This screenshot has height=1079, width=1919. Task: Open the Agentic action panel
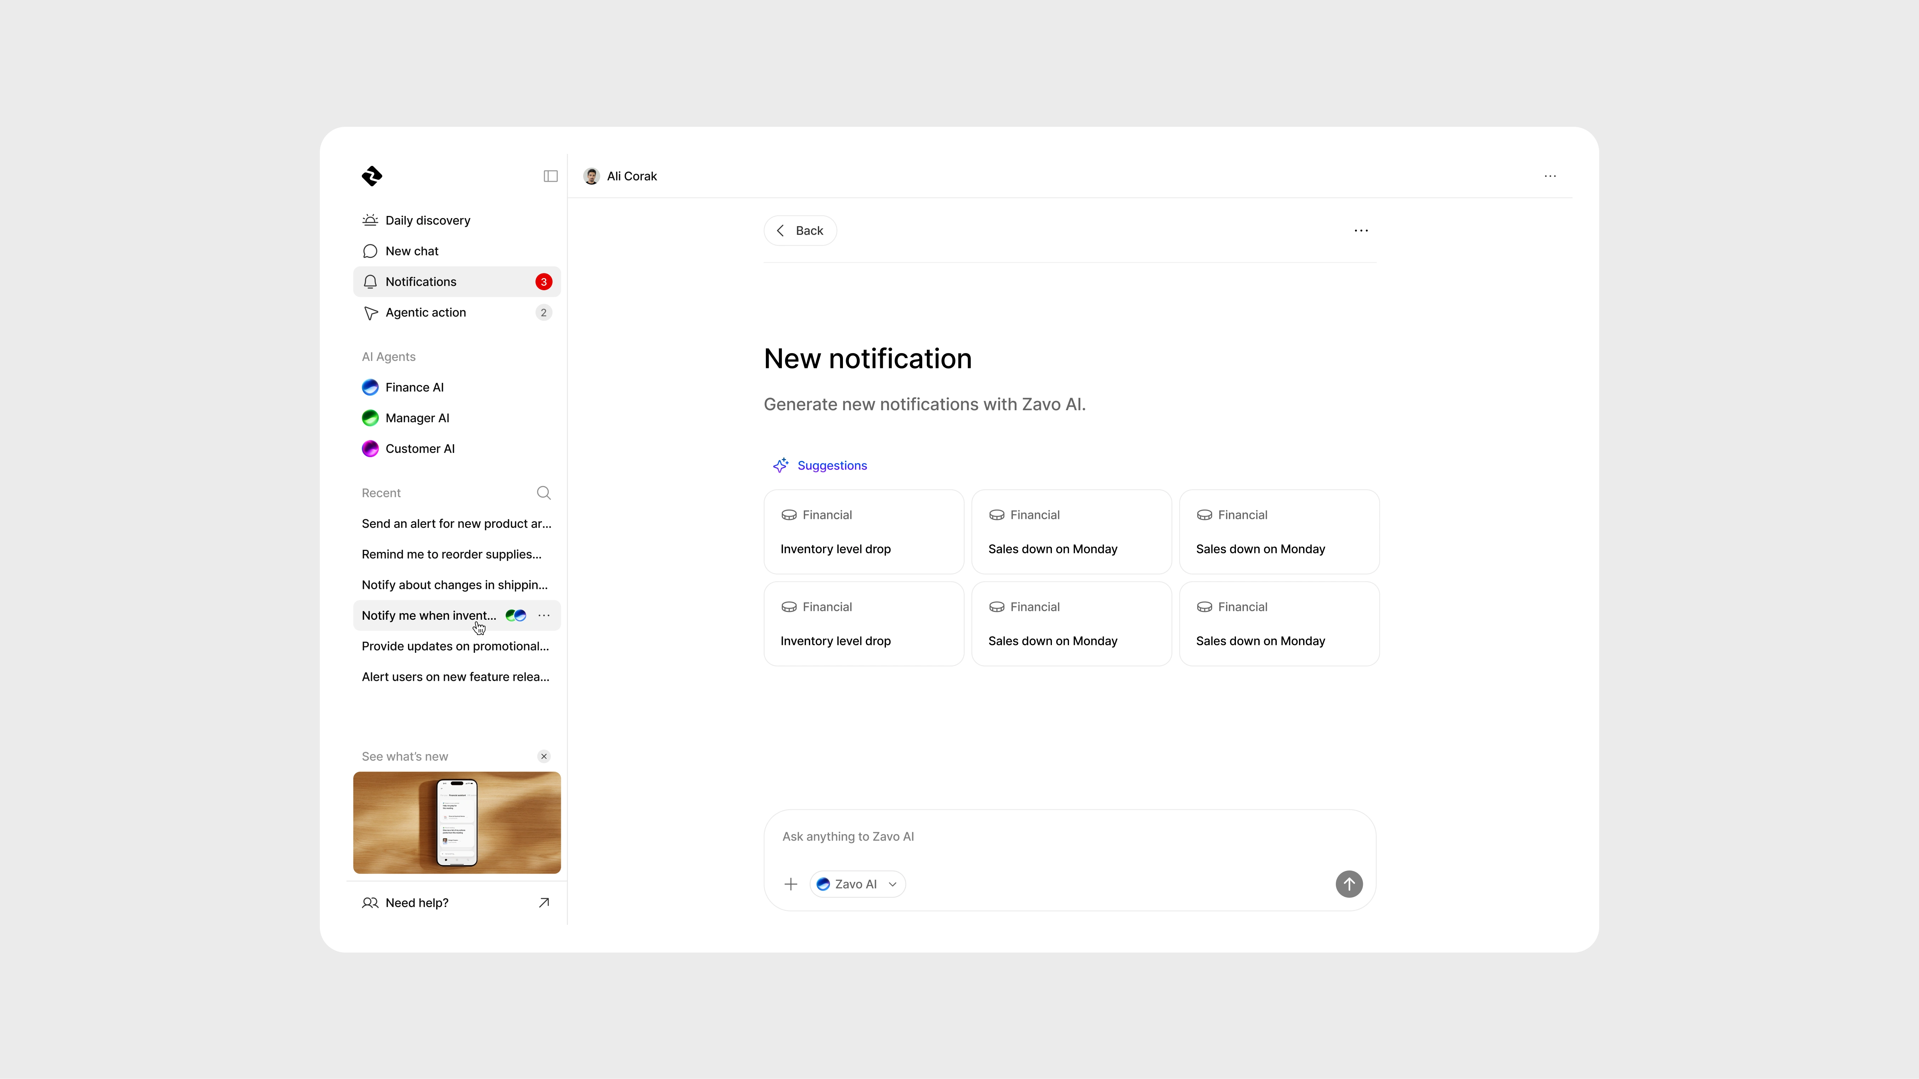[x=425, y=312]
